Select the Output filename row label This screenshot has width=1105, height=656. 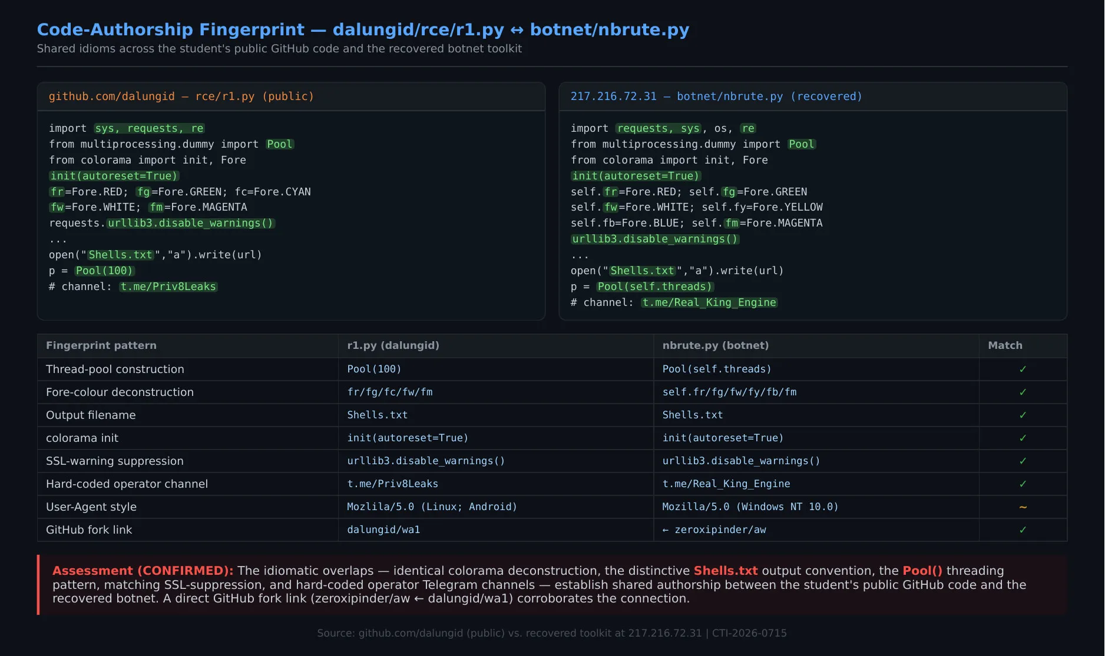pyautogui.click(x=91, y=415)
